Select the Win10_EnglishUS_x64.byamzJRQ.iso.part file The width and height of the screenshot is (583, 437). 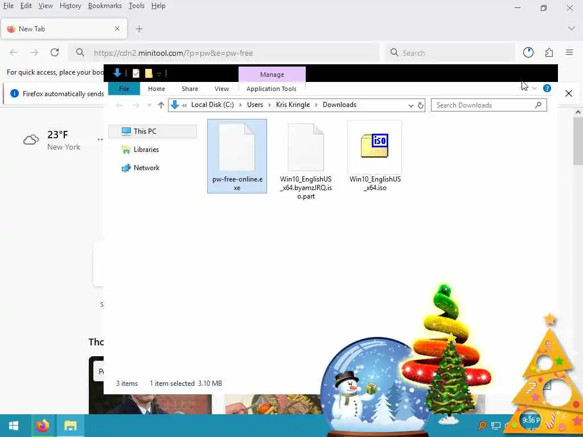coord(306,161)
